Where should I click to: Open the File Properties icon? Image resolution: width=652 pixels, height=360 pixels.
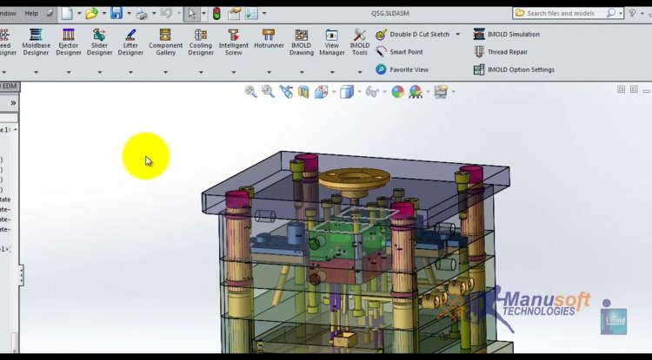[234, 13]
